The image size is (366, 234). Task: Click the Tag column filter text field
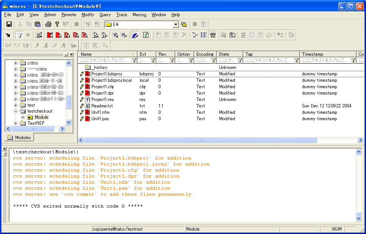point(269,61)
